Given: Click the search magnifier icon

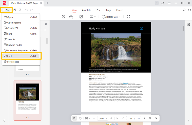Looking at the screenshot, I should (x=184, y=10).
